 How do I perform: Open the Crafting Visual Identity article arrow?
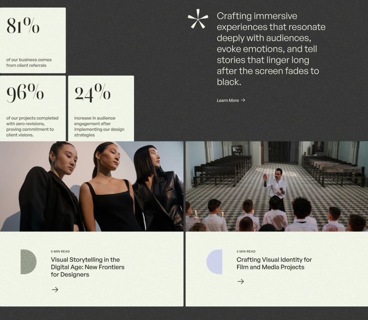pyautogui.click(x=241, y=281)
